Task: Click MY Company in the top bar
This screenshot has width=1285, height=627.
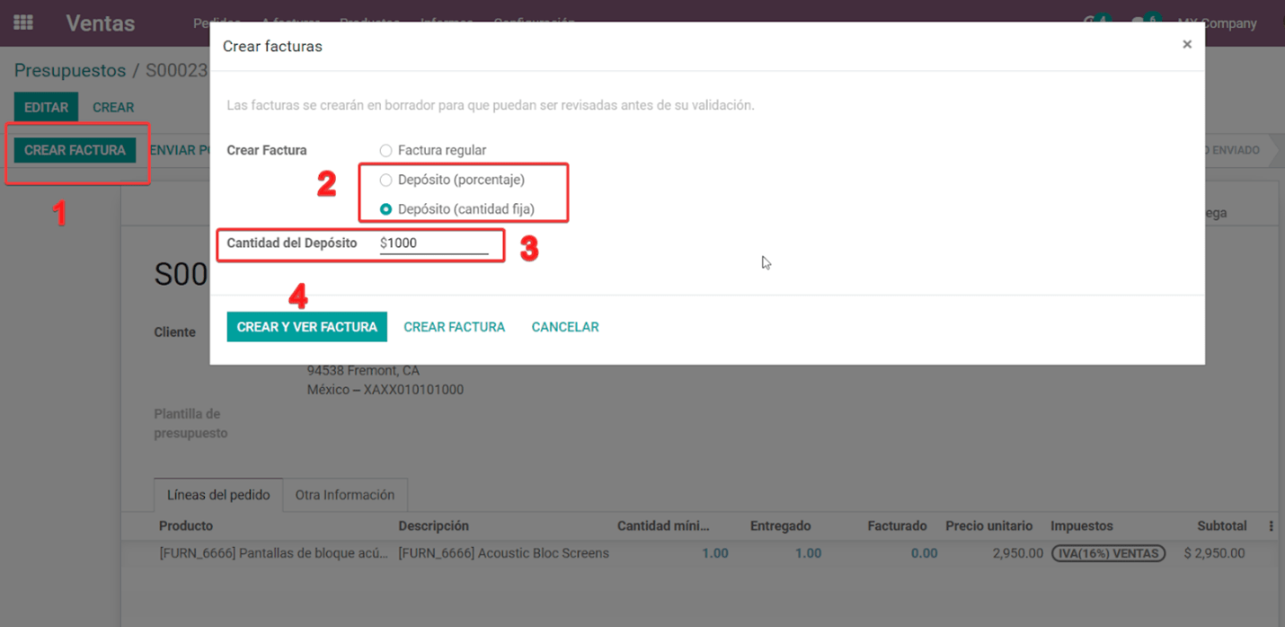Action: (x=1217, y=23)
